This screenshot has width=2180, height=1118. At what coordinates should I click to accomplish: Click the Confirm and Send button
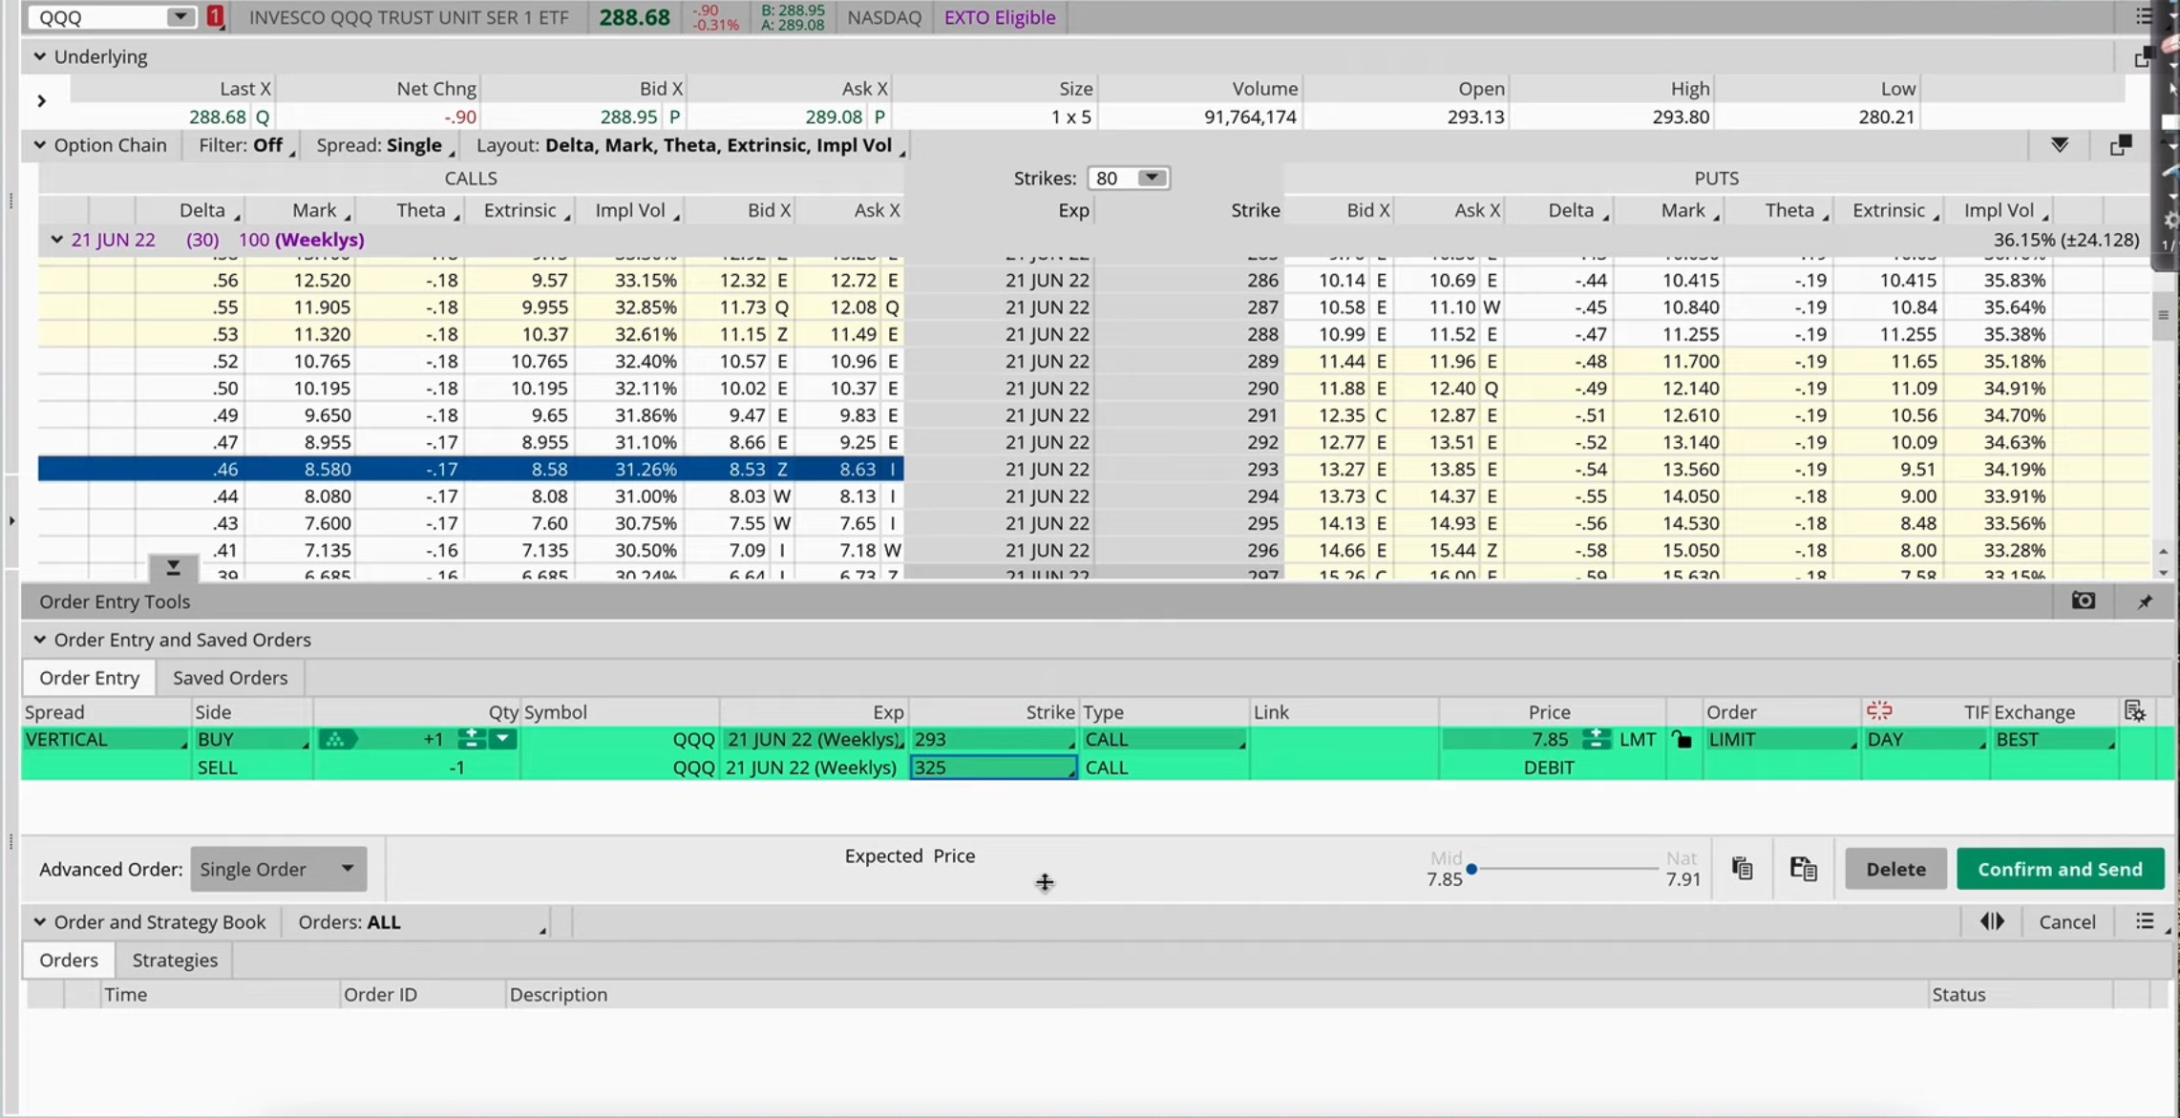pyautogui.click(x=2060, y=869)
